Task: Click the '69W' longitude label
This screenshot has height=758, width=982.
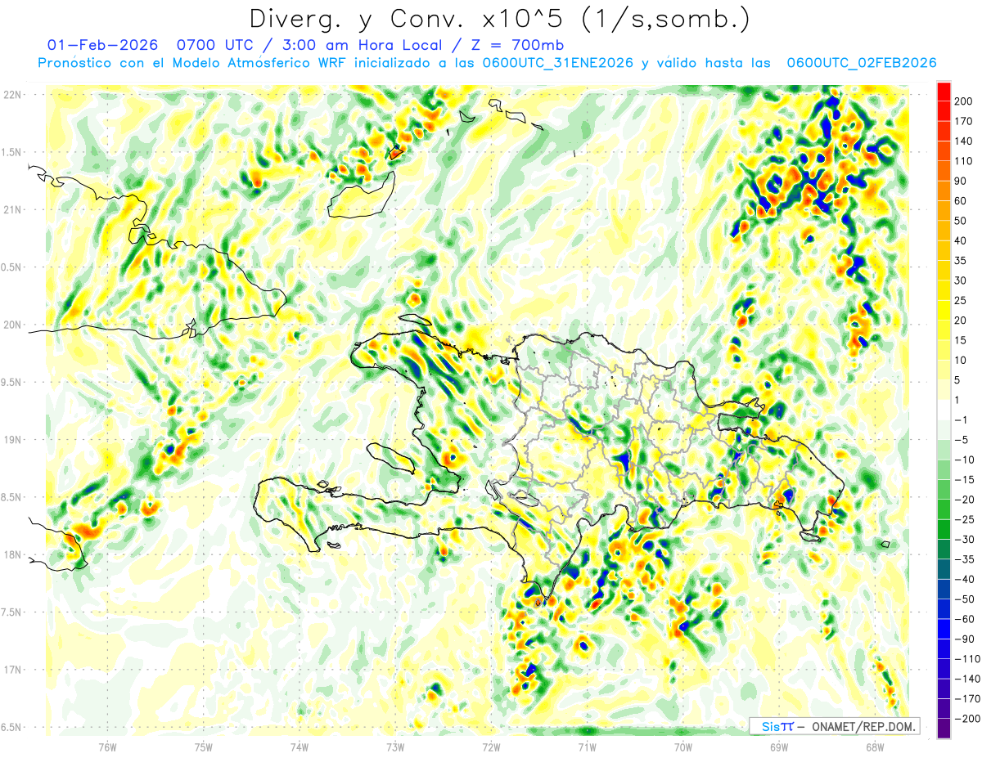Action: pyautogui.click(x=779, y=747)
